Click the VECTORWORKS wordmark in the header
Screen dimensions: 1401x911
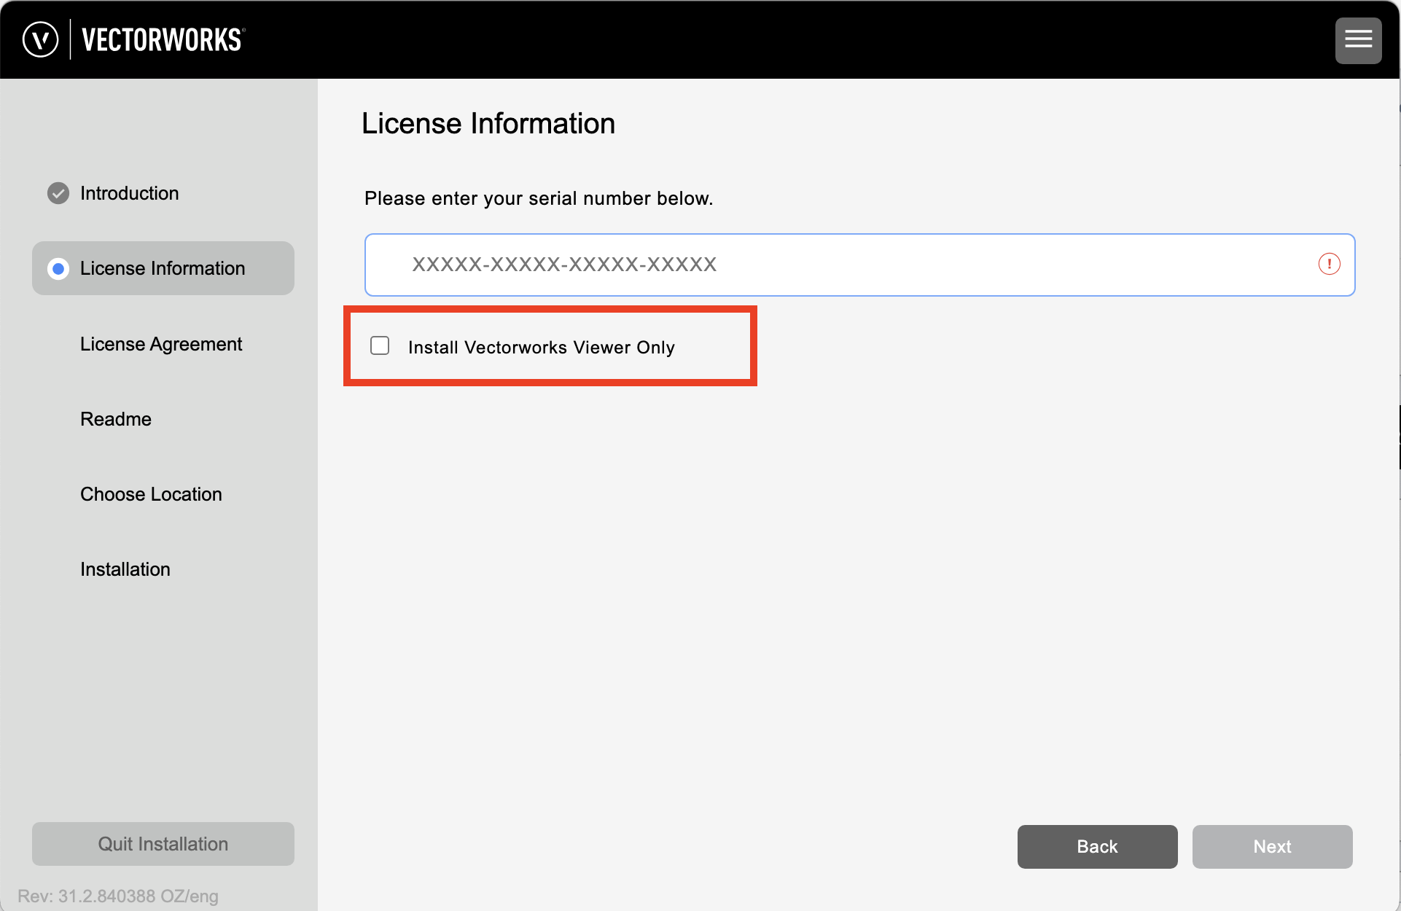click(x=163, y=40)
